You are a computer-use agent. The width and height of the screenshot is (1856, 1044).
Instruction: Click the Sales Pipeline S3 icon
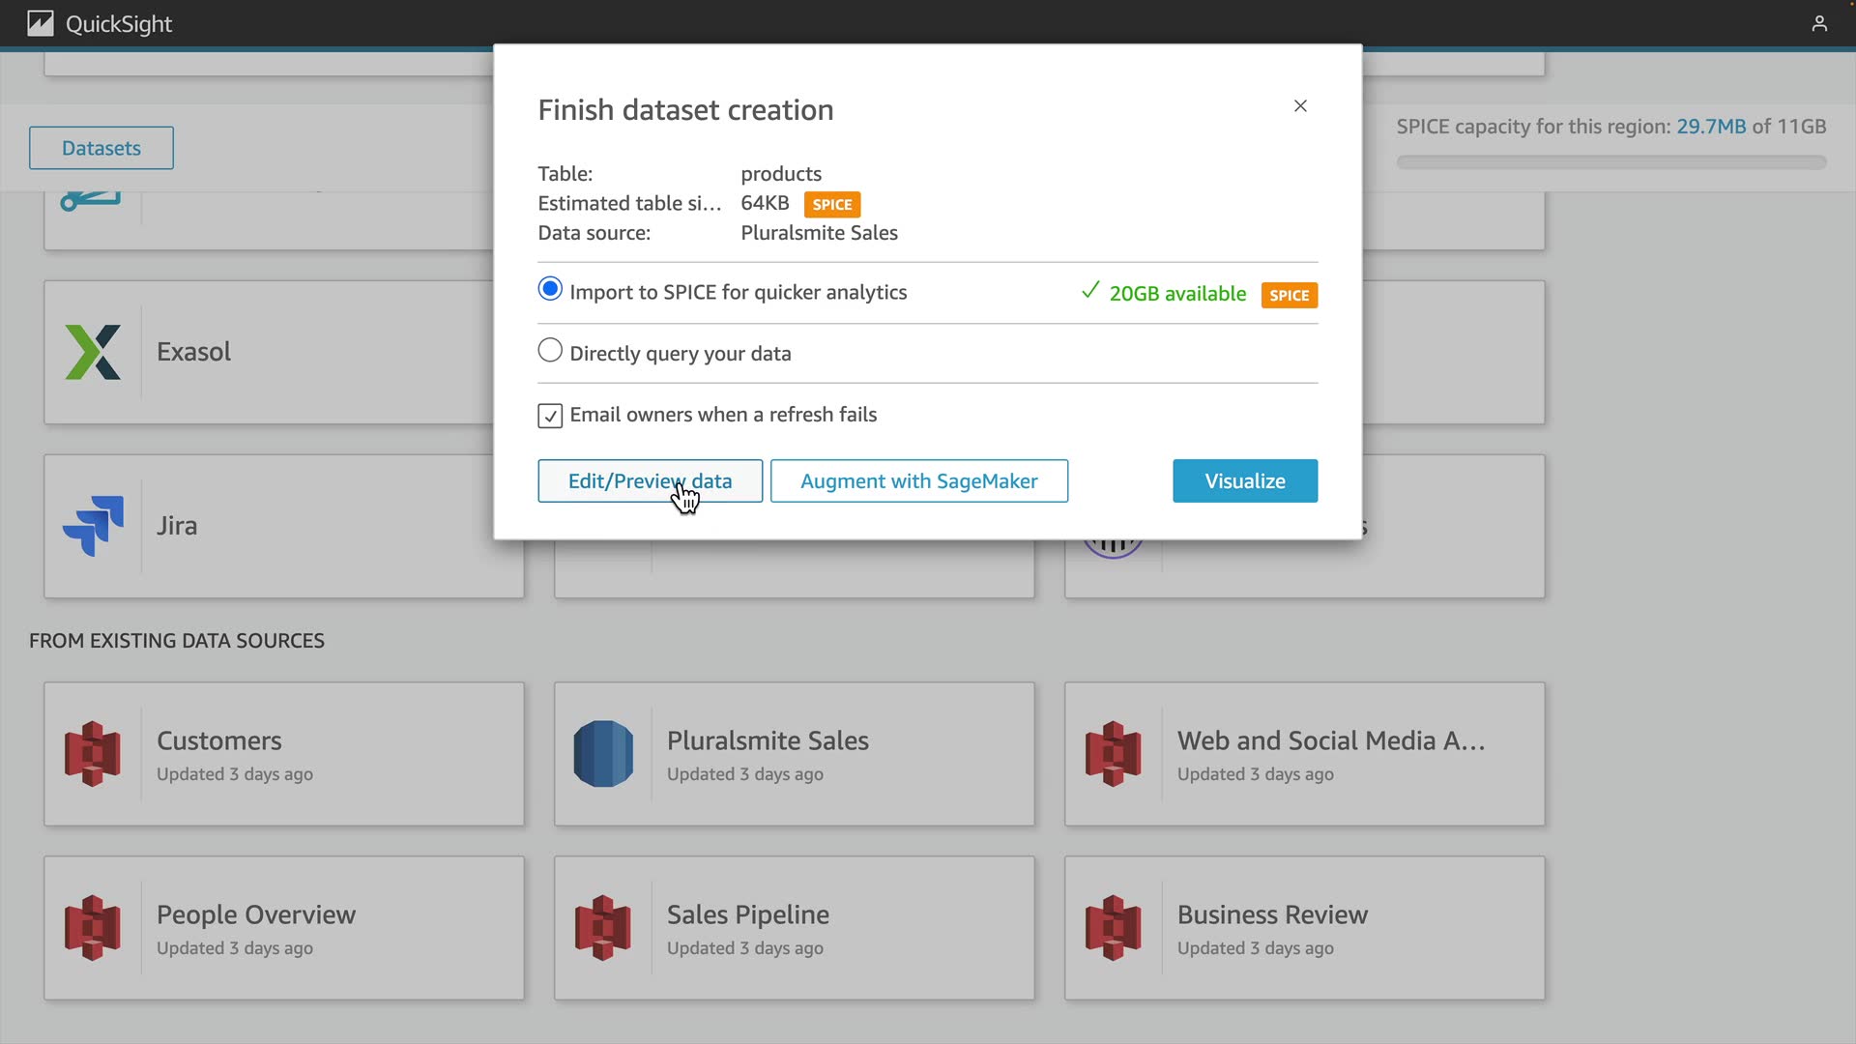603,928
